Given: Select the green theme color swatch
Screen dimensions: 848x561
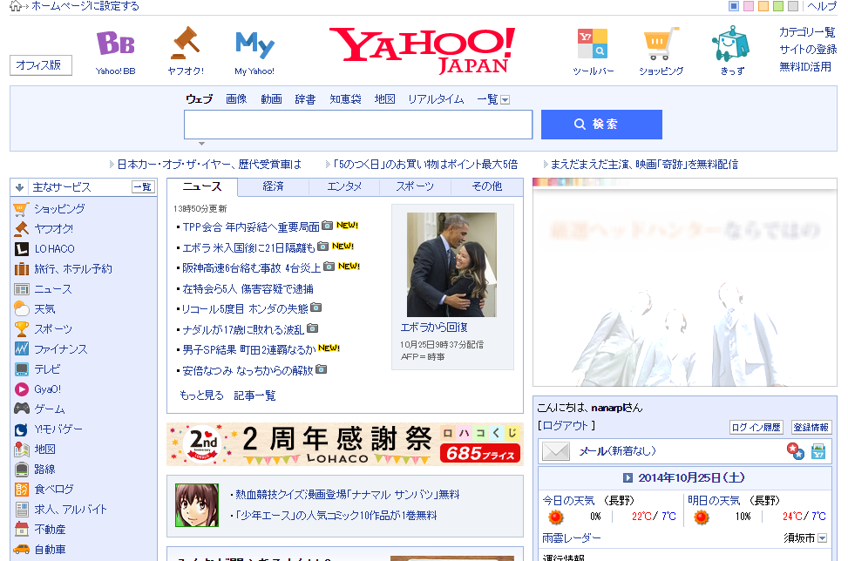Looking at the screenshot, I should [x=777, y=6].
